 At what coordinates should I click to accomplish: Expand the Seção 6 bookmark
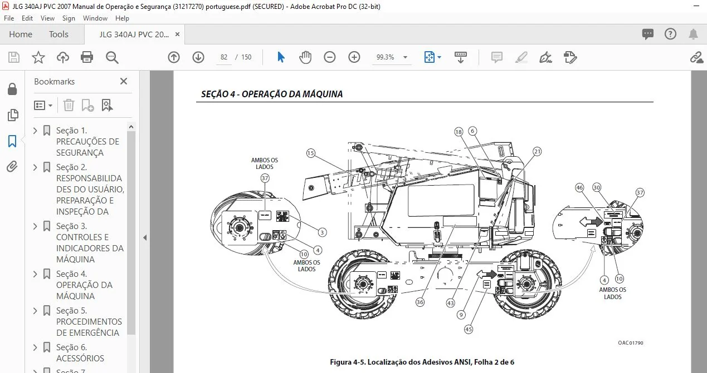(x=36, y=347)
